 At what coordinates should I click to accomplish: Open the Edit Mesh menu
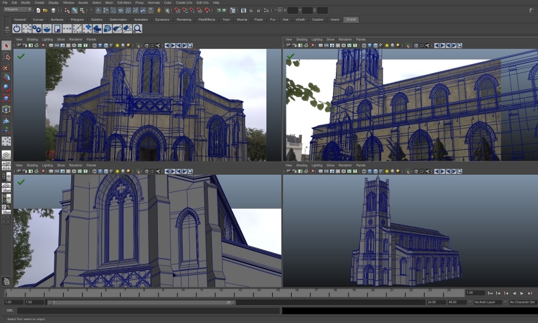point(124,2)
